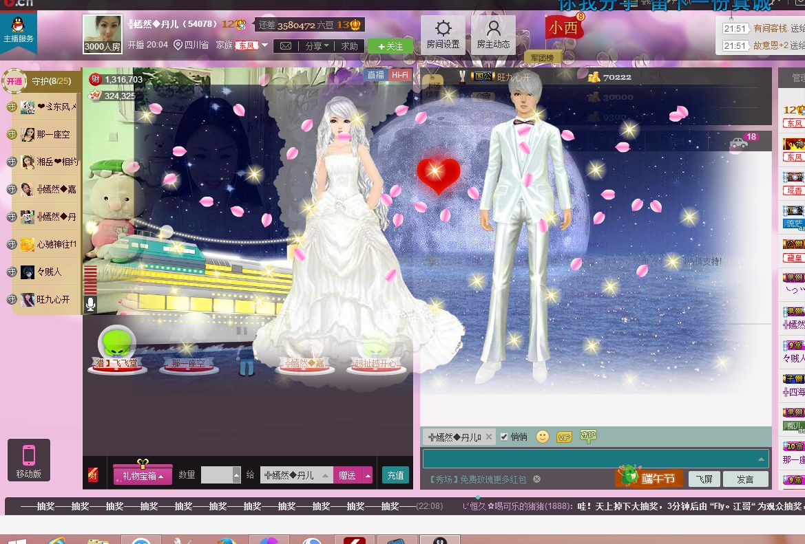Click the 赠送 send gift button

(x=348, y=475)
